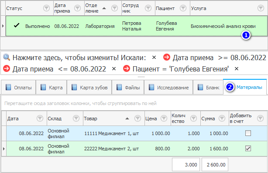Open filter for Пациент column
Viewport: 268px width, 173px height.
[x=183, y=8]
